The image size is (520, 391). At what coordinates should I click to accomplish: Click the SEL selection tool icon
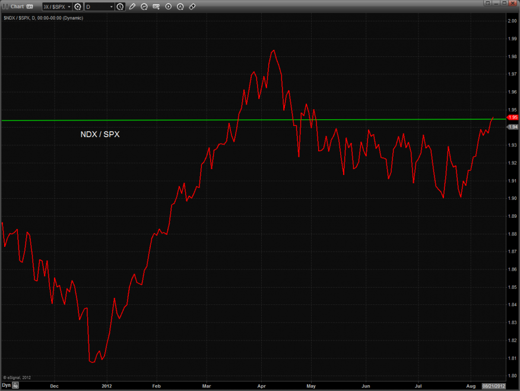[156, 7]
